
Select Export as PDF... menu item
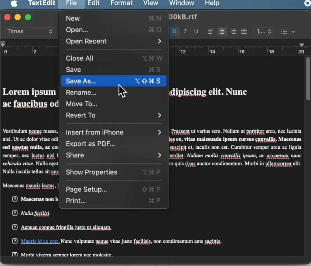pyautogui.click(x=114, y=144)
